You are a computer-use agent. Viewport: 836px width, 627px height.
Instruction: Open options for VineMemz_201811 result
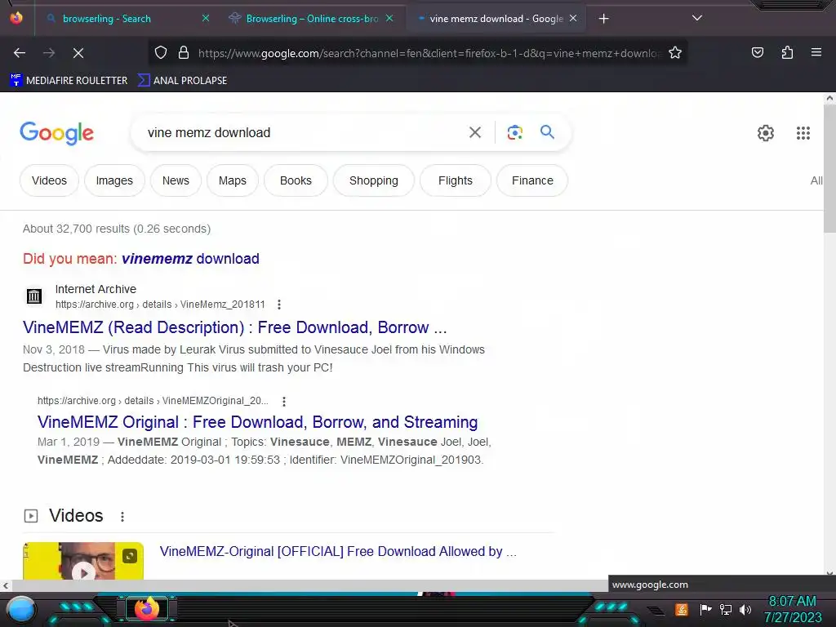(x=279, y=305)
